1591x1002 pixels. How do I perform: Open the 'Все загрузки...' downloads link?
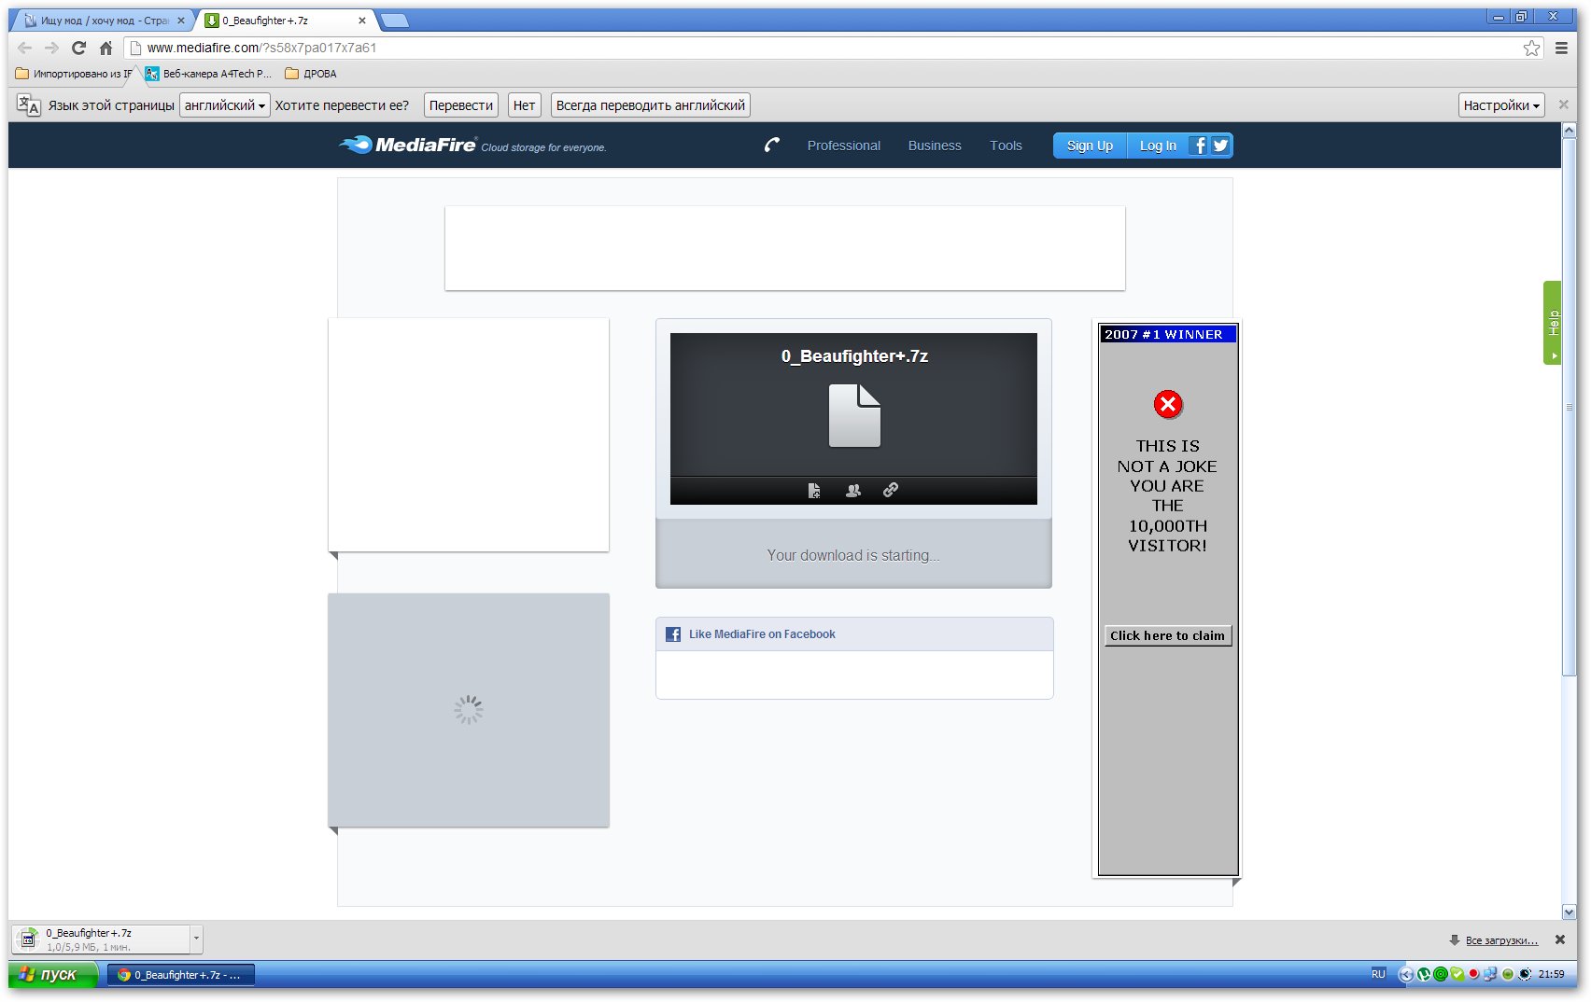(1501, 940)
